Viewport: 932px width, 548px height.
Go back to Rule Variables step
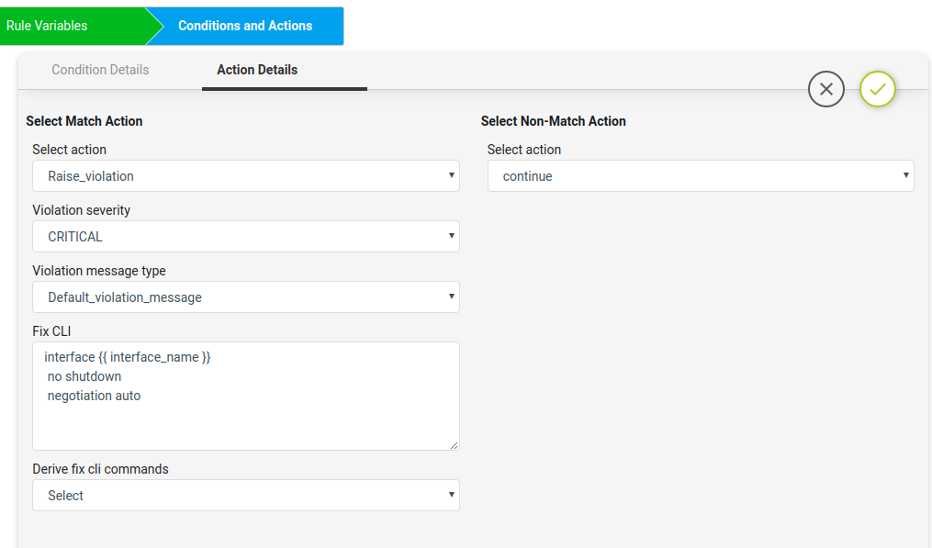click(73, 26)
